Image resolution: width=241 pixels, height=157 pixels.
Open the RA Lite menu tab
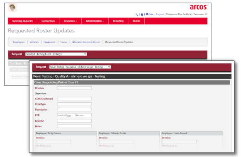pos(136,21)
